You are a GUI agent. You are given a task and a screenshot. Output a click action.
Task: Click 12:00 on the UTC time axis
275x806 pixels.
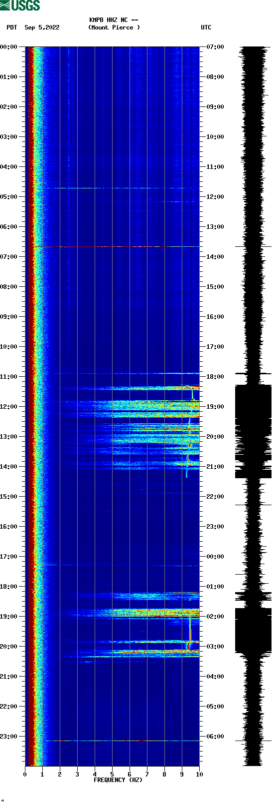215,197
